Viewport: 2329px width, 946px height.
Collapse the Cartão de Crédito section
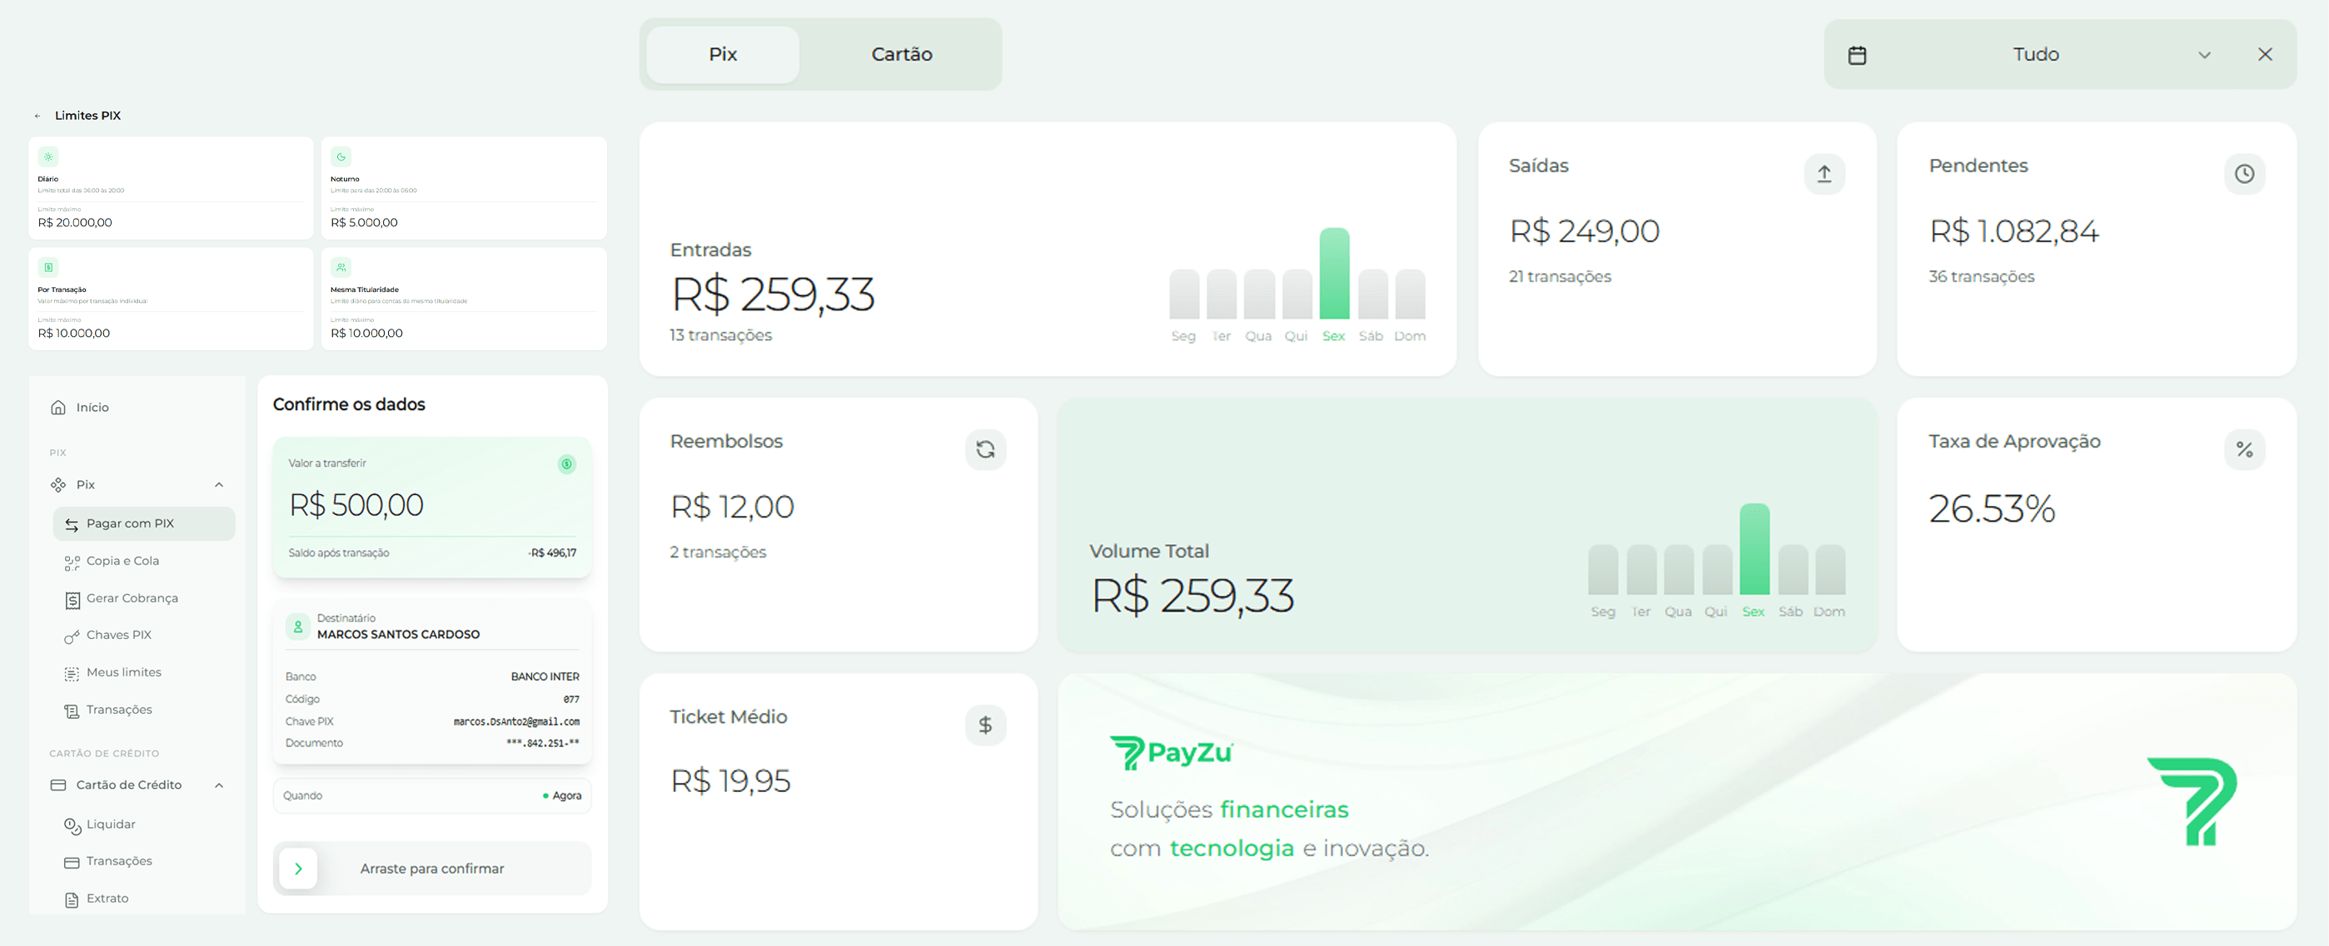click(x=218, y=785)
